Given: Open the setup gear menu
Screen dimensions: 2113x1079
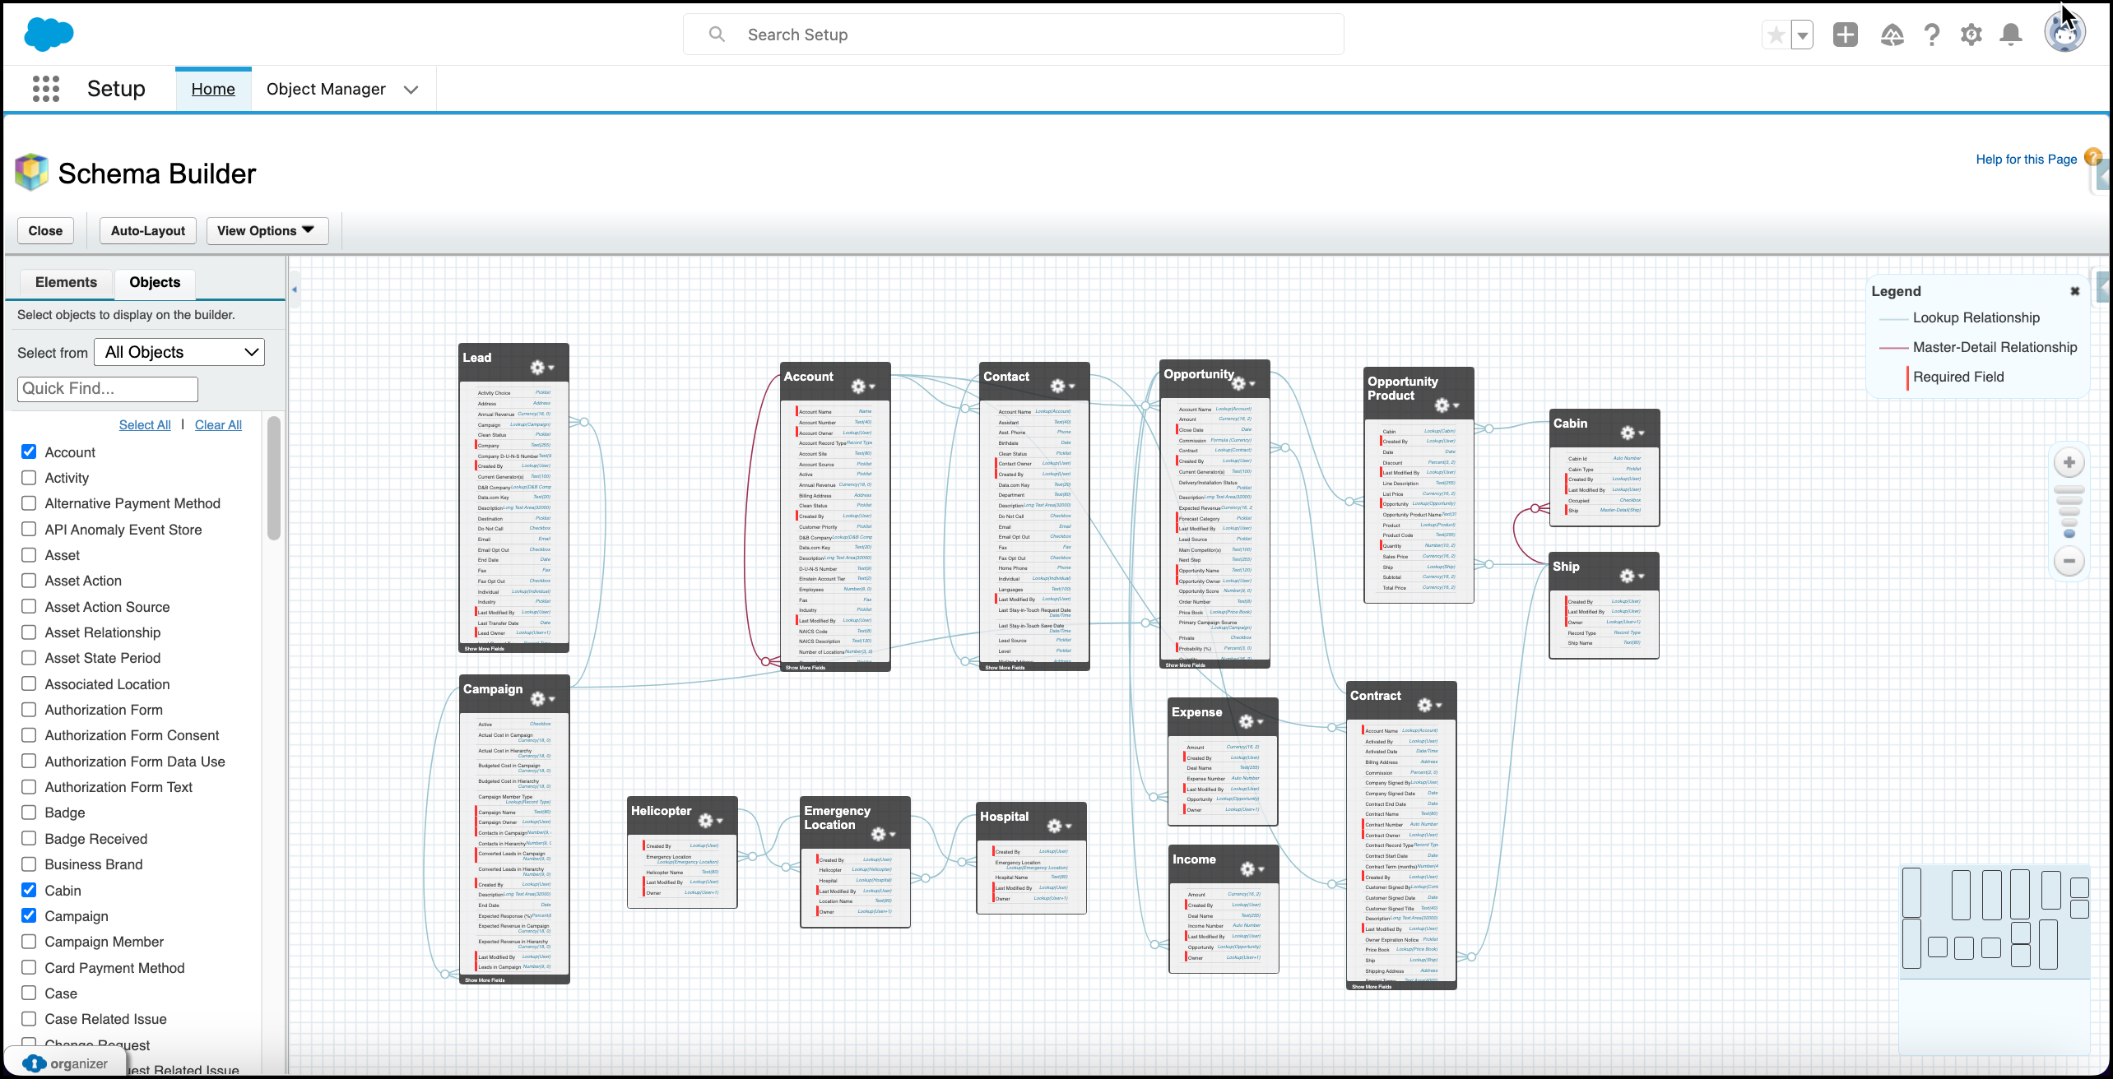Looking at the screenshot, I should tap(1971, 35).
